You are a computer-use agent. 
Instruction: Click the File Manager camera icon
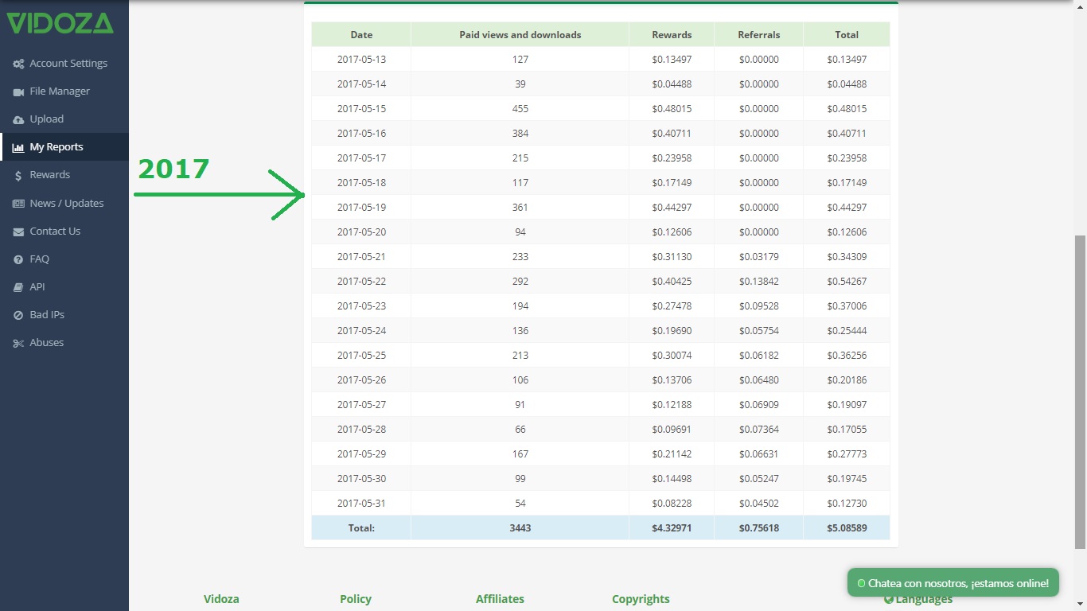point(18,91)
